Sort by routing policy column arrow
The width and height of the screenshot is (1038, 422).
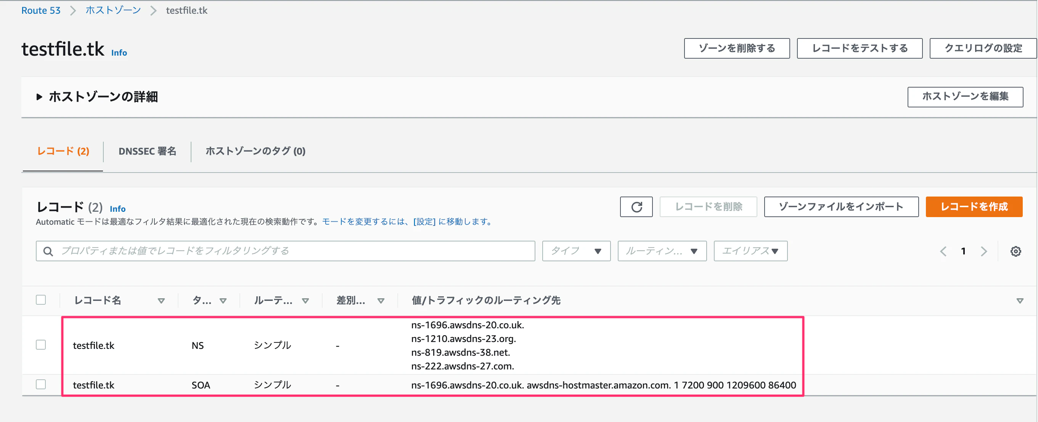click(305, 301)
